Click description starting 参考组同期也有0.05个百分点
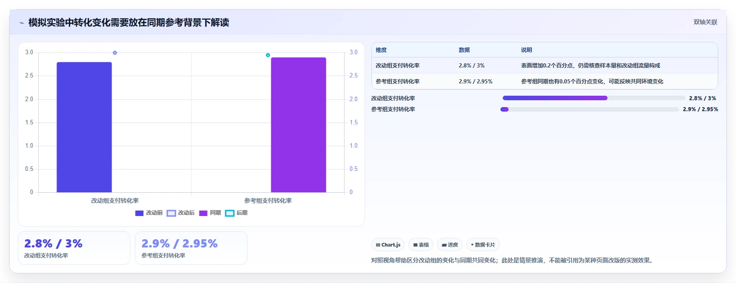The height and width of the screenshot is (283, 736). click(592, 82)
